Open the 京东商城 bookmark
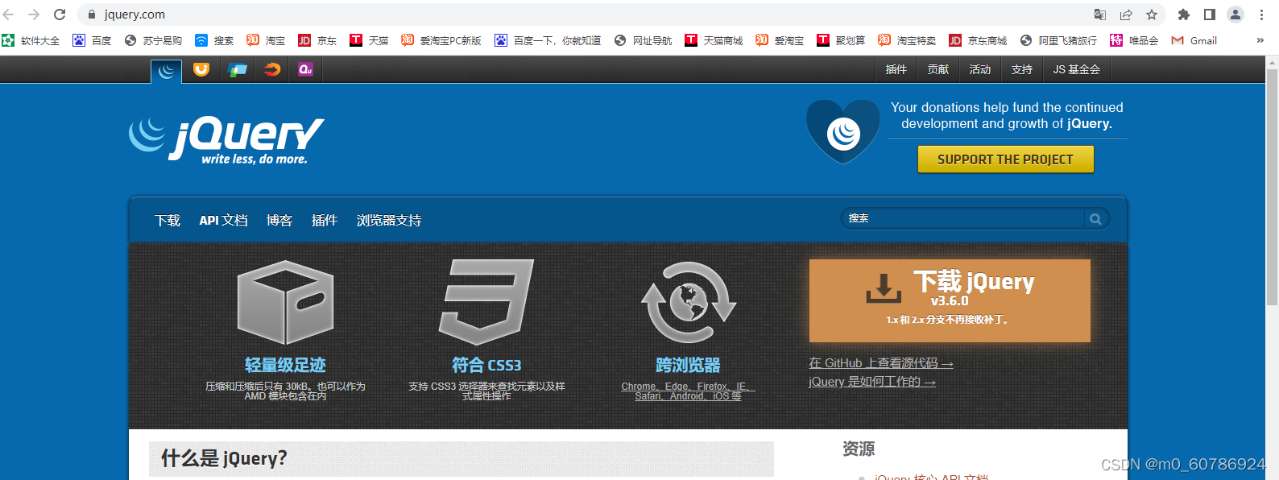This screenshot has width=1279, height=480. (x=979, y=40)
